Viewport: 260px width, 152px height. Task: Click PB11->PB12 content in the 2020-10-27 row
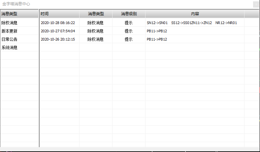click(157, 31)
